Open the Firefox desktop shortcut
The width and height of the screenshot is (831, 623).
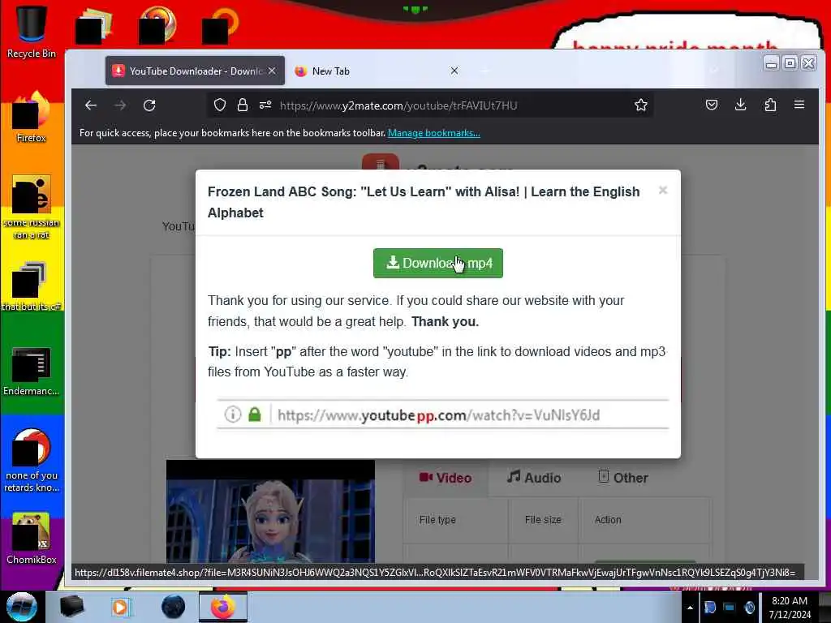[x=32, y=117]
